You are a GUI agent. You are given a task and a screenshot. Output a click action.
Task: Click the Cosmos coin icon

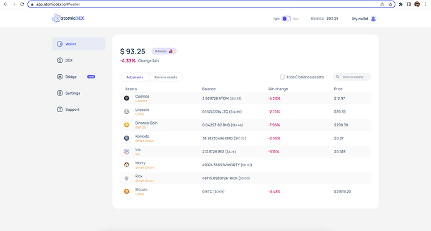[126, 98]
